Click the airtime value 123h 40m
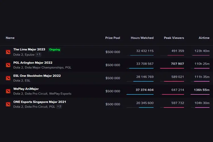The height and width of the screenshot is (142, 213). click(202, 51)
